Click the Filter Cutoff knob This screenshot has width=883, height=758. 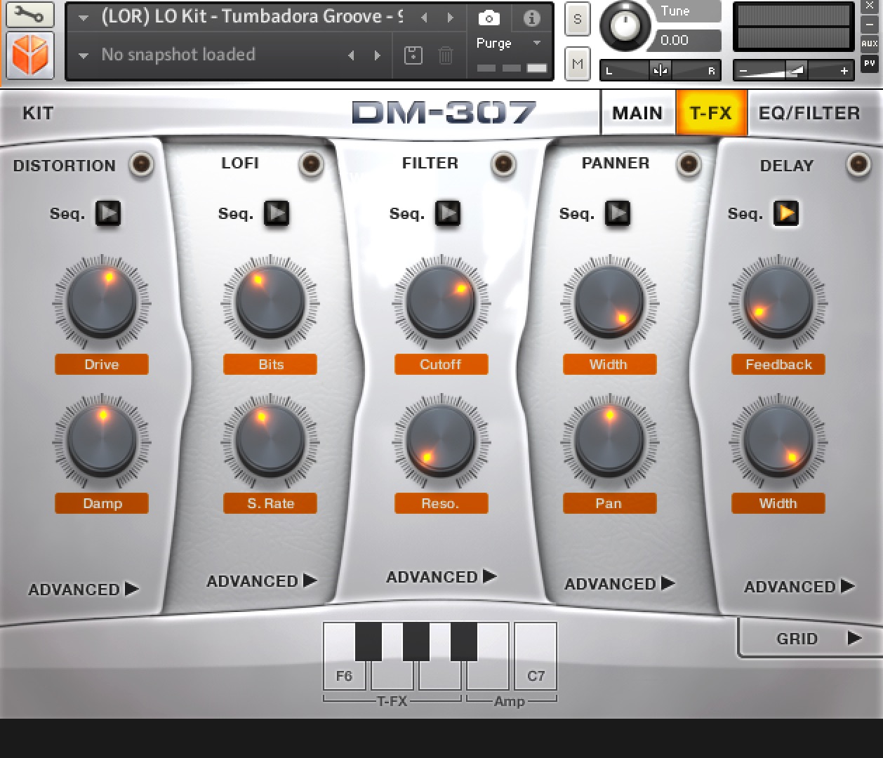[x=441, y=303]
